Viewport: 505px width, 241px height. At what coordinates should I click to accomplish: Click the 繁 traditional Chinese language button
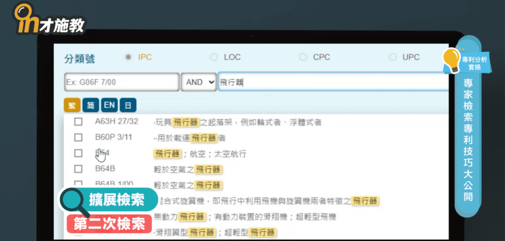coord(72,105)
